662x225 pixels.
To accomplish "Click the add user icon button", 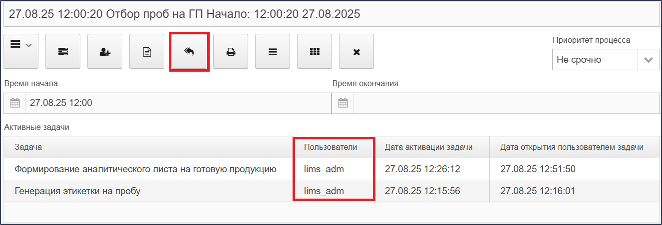I will (105, 51).
